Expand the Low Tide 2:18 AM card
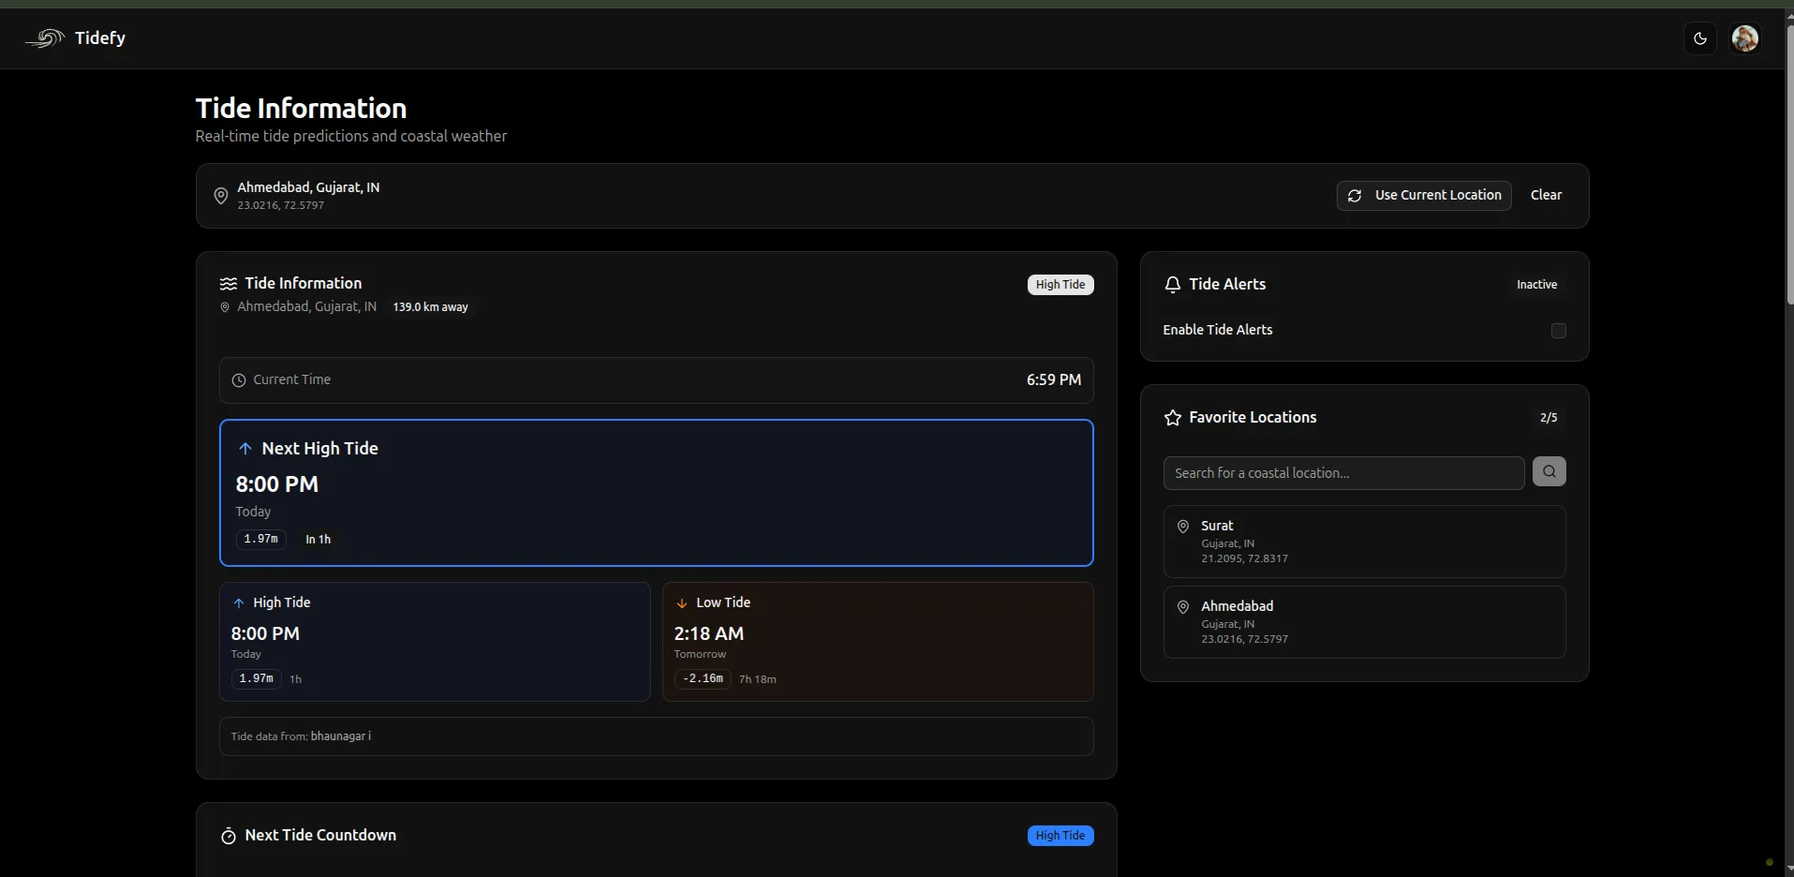 (878, 641)
